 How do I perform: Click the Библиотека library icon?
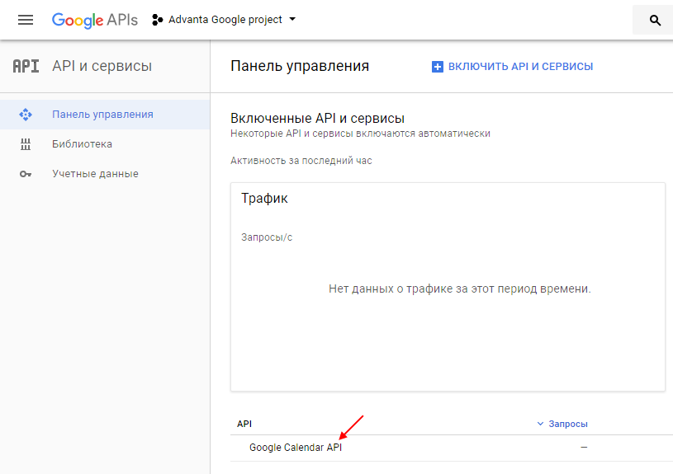point(26,144)
